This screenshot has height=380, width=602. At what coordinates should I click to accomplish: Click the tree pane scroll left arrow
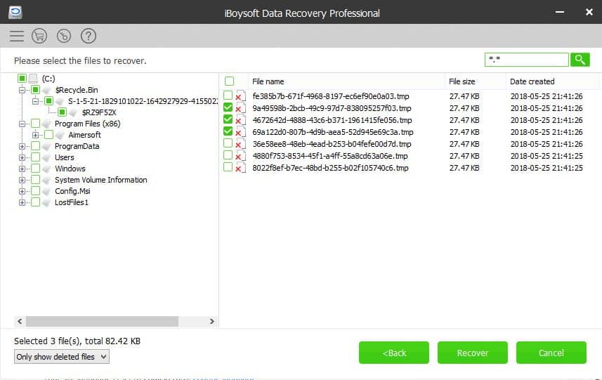20,321
